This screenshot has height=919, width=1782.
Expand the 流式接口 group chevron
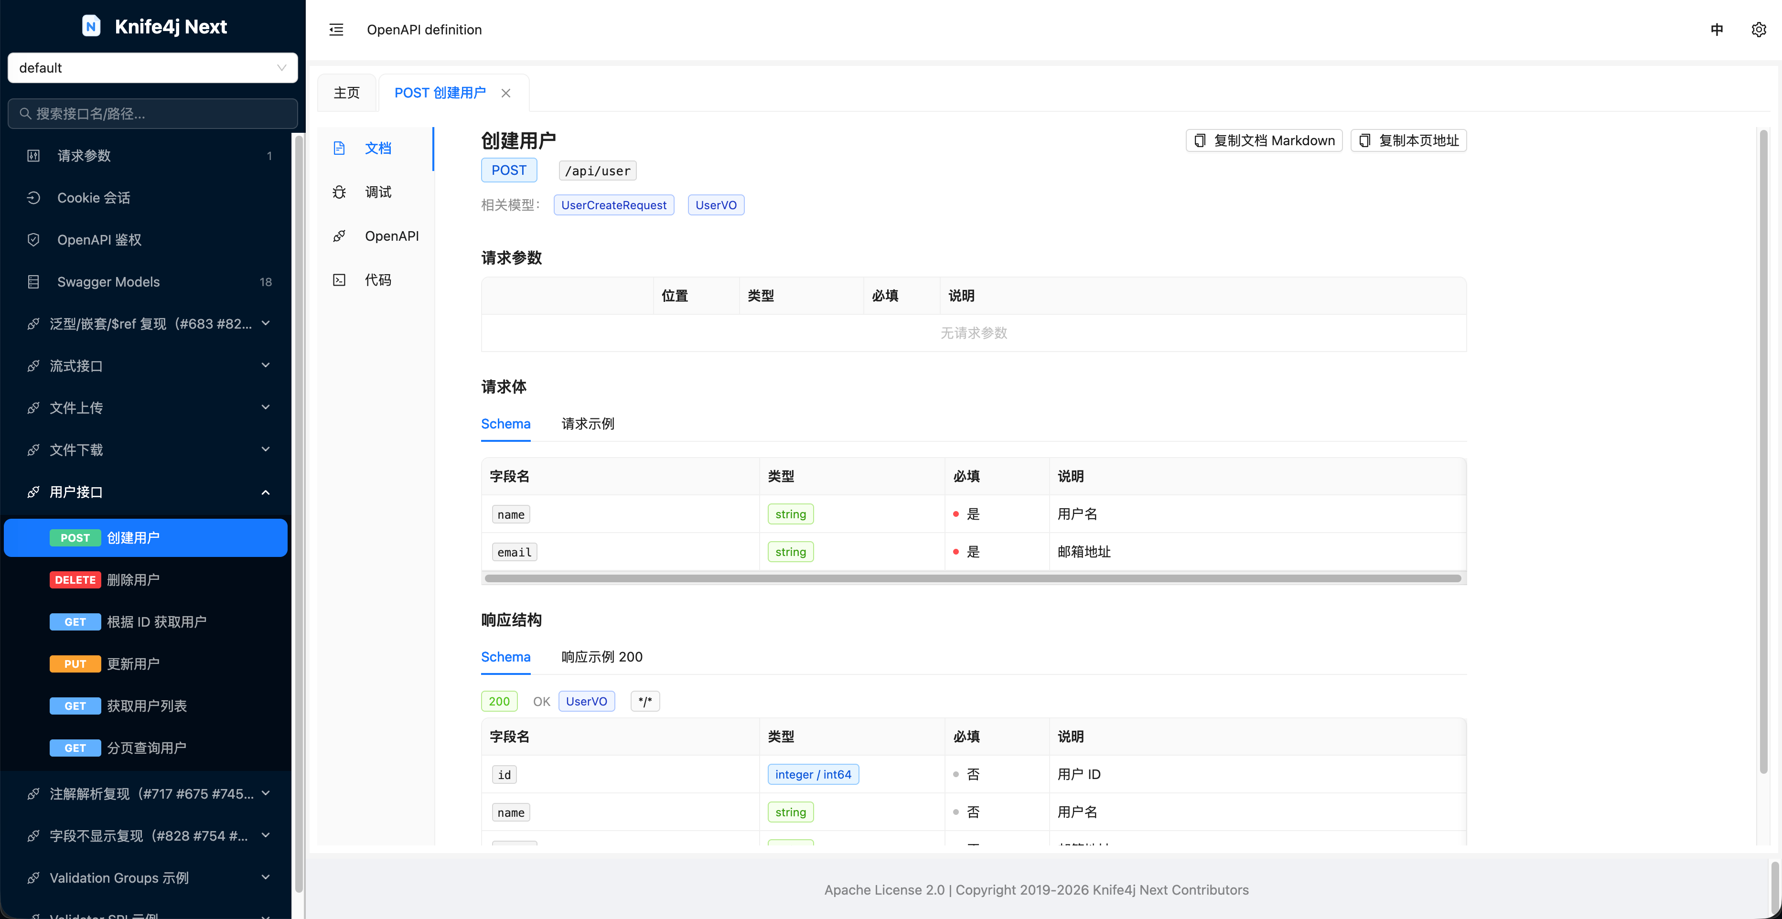click(x=266, y=365)
